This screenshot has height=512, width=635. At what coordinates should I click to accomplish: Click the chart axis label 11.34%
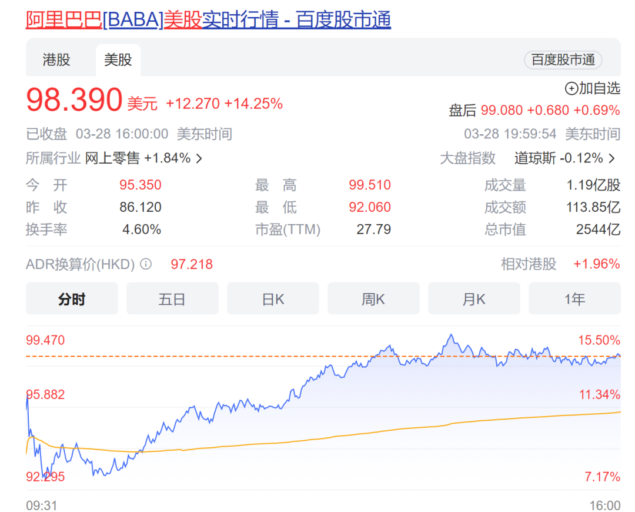(599, 394)
